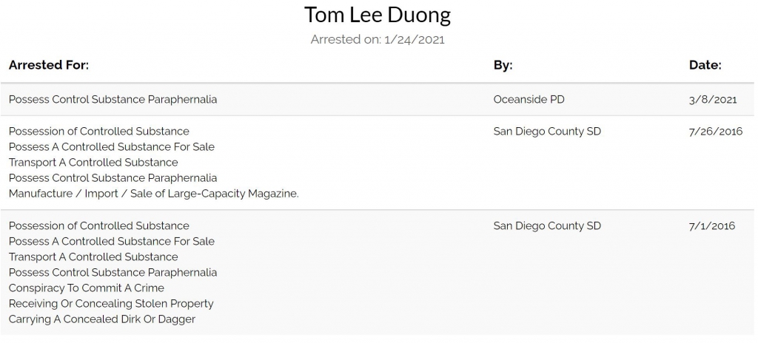Click the 3/8/2021 arrest date
758x343 pixels.
coord(712,99)
